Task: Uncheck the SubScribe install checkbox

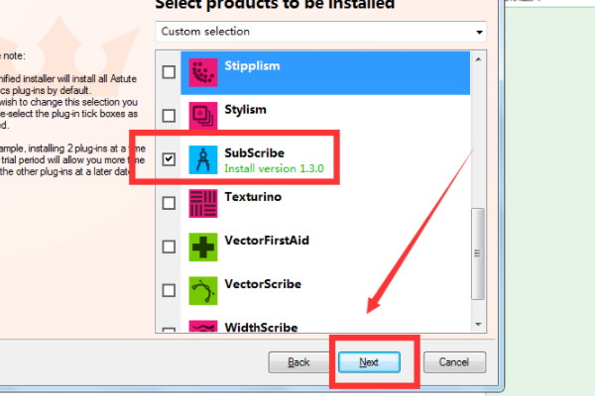Action: (x=169, y=159)
